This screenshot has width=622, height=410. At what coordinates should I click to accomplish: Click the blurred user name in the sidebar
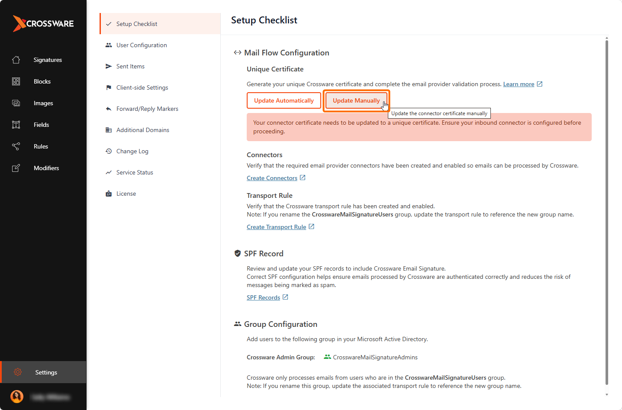coord(51,397)
